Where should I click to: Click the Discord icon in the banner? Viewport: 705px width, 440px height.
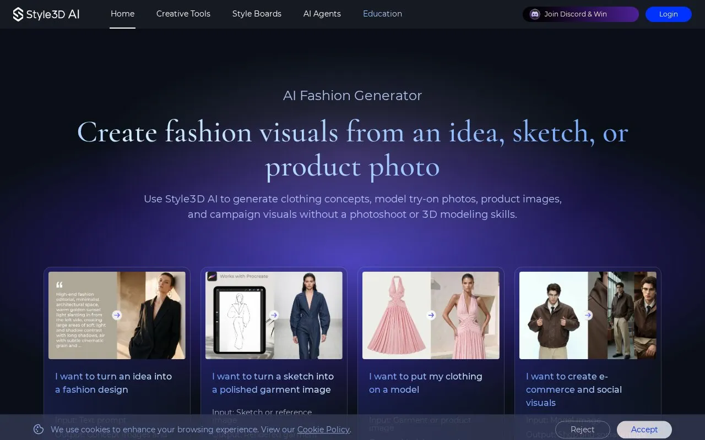535,14
